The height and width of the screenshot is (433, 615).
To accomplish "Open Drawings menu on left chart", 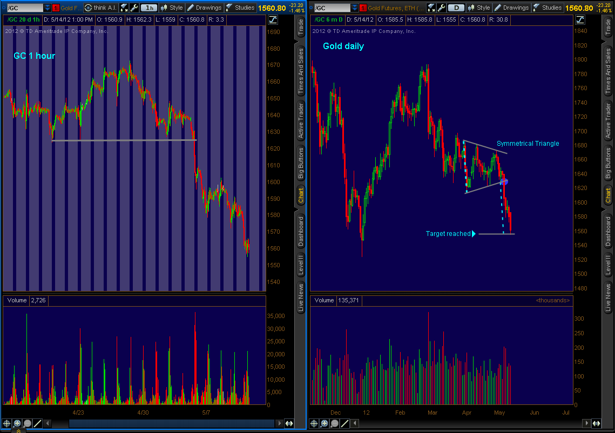I will tap(204, 8).
